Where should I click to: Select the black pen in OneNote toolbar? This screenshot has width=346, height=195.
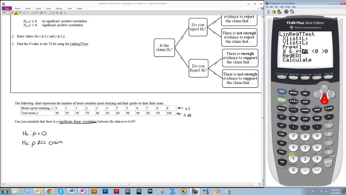pos(16,13)
